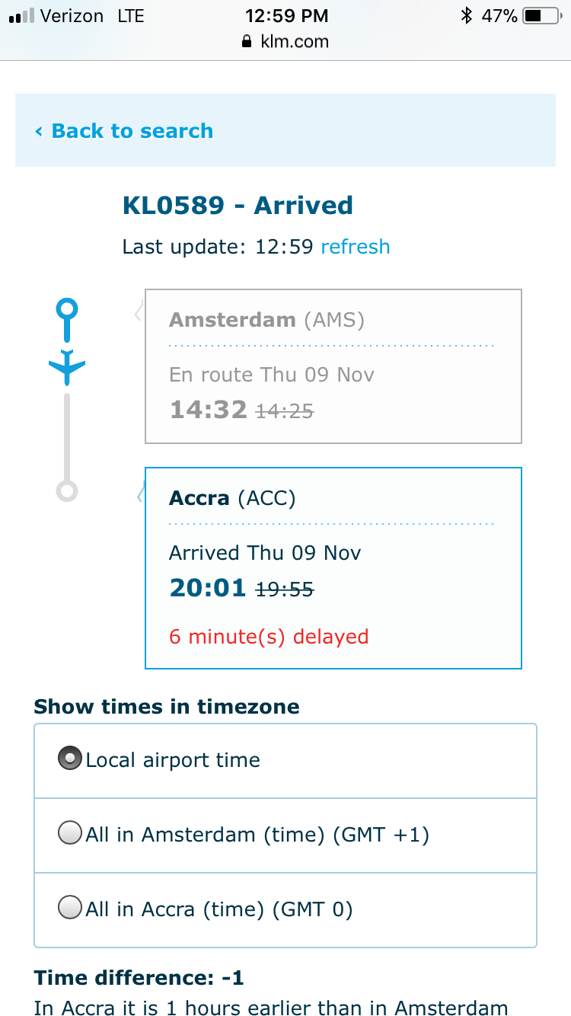Click the departure pin marker icon

click(x=67, y=312)
